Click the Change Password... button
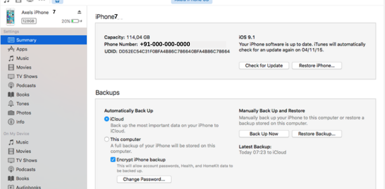The height and width of the screenshot is (189, 385). [x=144, y=179]
